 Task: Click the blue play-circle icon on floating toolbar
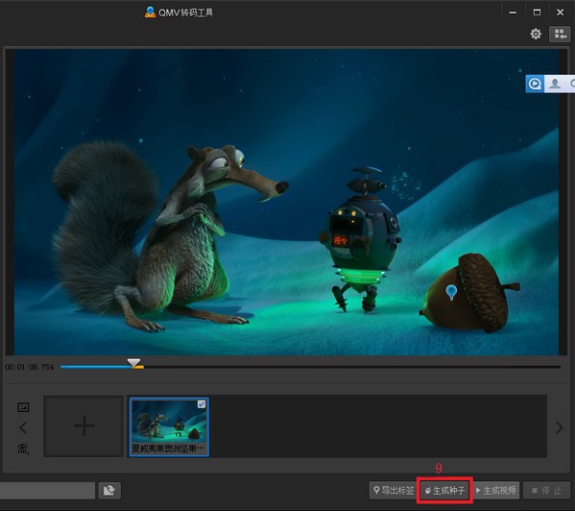[535, 84]
